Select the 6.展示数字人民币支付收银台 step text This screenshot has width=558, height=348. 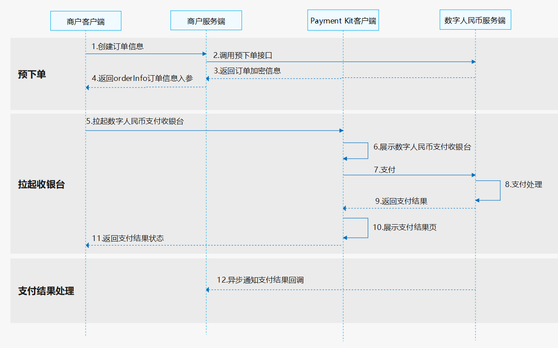pyautogui.click(x=422, y=147)
